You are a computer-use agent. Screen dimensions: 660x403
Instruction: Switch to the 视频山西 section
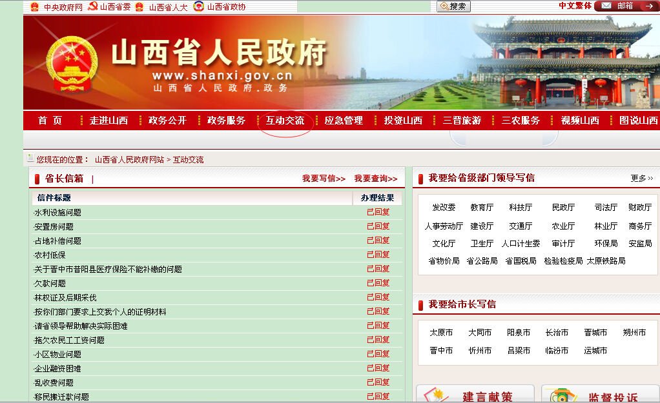pyautogui.click(x=579, y=120)
